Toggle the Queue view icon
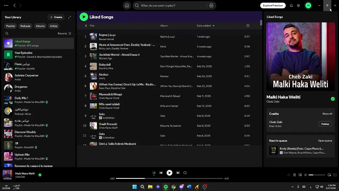The image size is (339, 191). pos(295,175)
